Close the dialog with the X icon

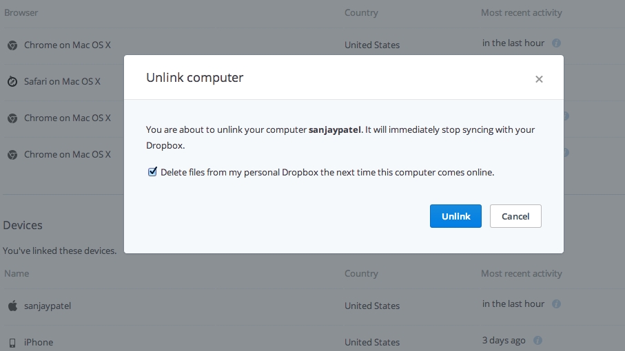pyautogui.click(x=539, y=79)
